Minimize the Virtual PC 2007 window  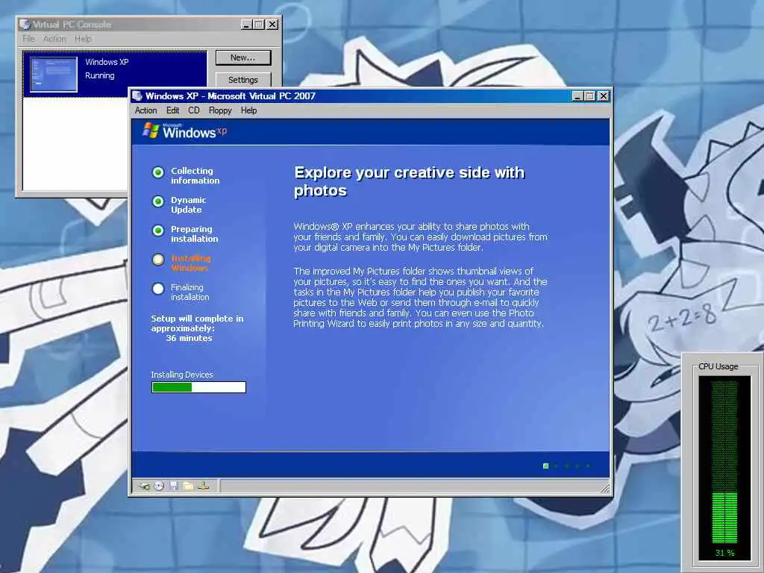coord(577,96)
